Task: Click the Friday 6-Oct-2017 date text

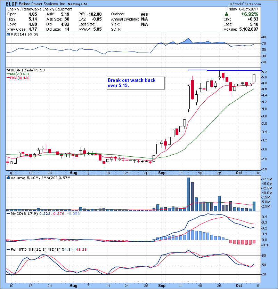Action: coord(242,9)
